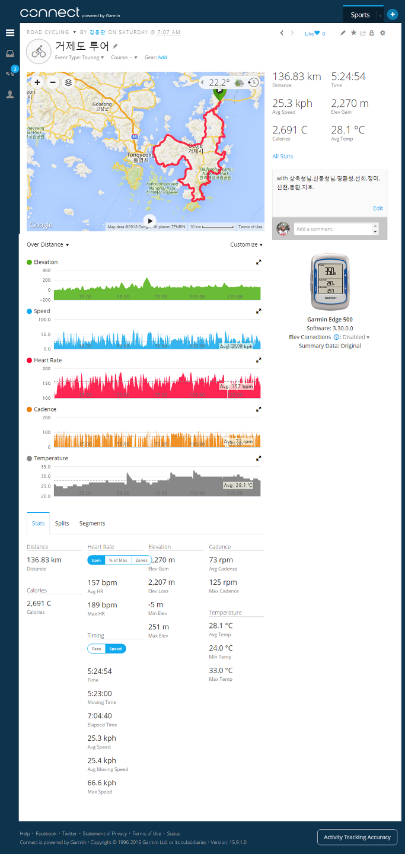Open the inbox tray sidebar icon
405x854 pixels.
point(10,53)
